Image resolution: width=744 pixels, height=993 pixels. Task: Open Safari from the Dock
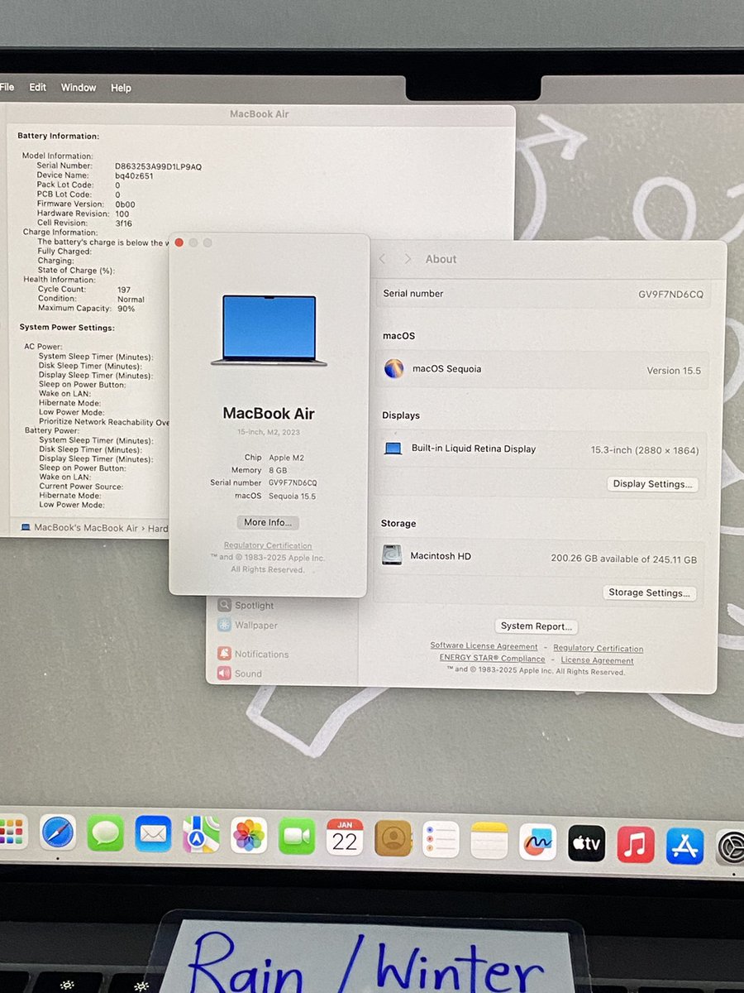58,832
